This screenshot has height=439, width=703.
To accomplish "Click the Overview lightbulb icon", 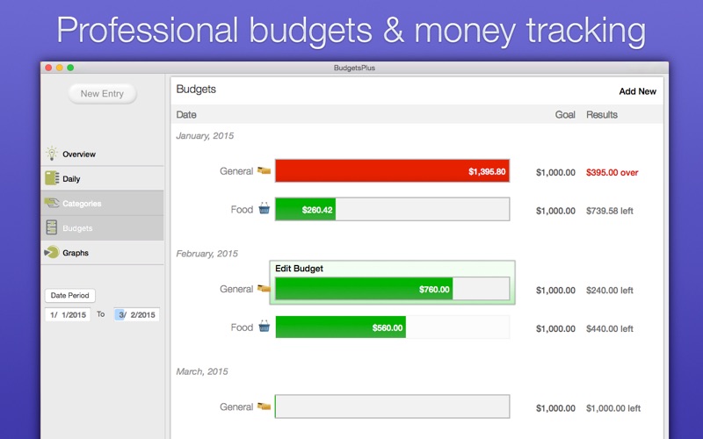I will pyautogui.click(x=52, y=154).
